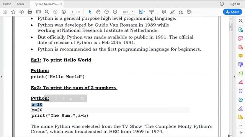Image resolution: width=245 pixels, height=137 pixels.
Task: Open teal PDF tool in sidebar
Action: [241, 100]
